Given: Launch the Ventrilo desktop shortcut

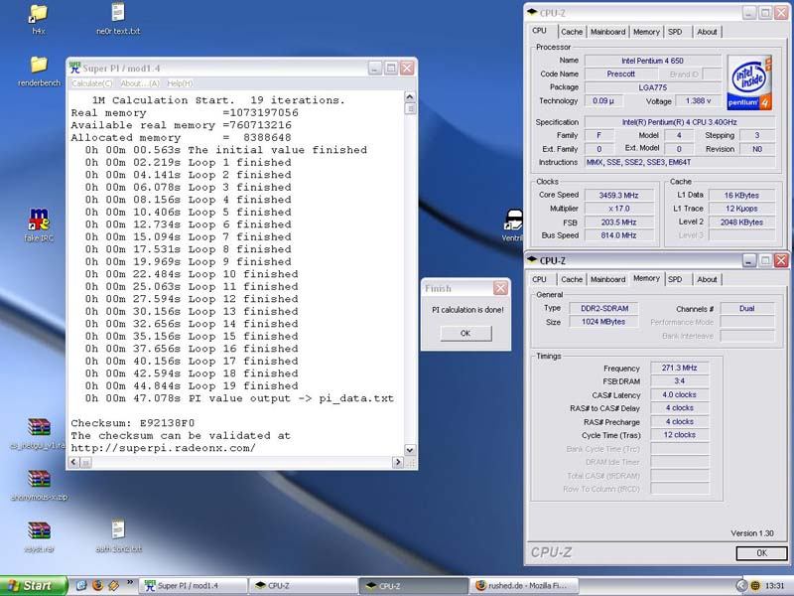Looking at the screenshot, I should coord(513,220).
